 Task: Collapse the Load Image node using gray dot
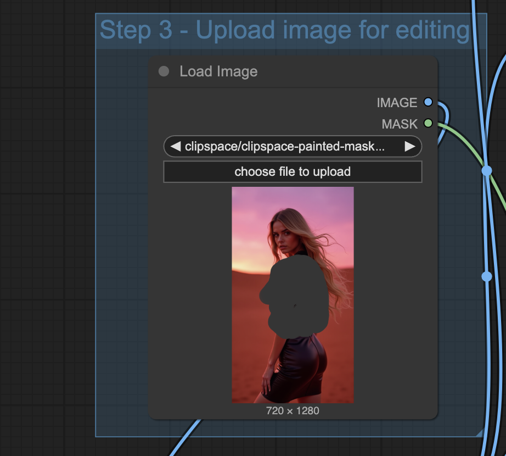click(164, 71)
